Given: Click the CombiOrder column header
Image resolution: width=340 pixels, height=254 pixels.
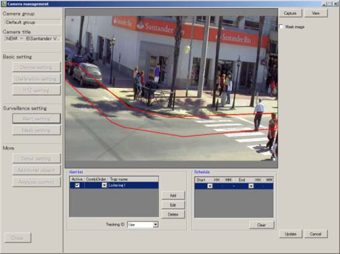Looking at the screenshot, I should coord(96,179).
